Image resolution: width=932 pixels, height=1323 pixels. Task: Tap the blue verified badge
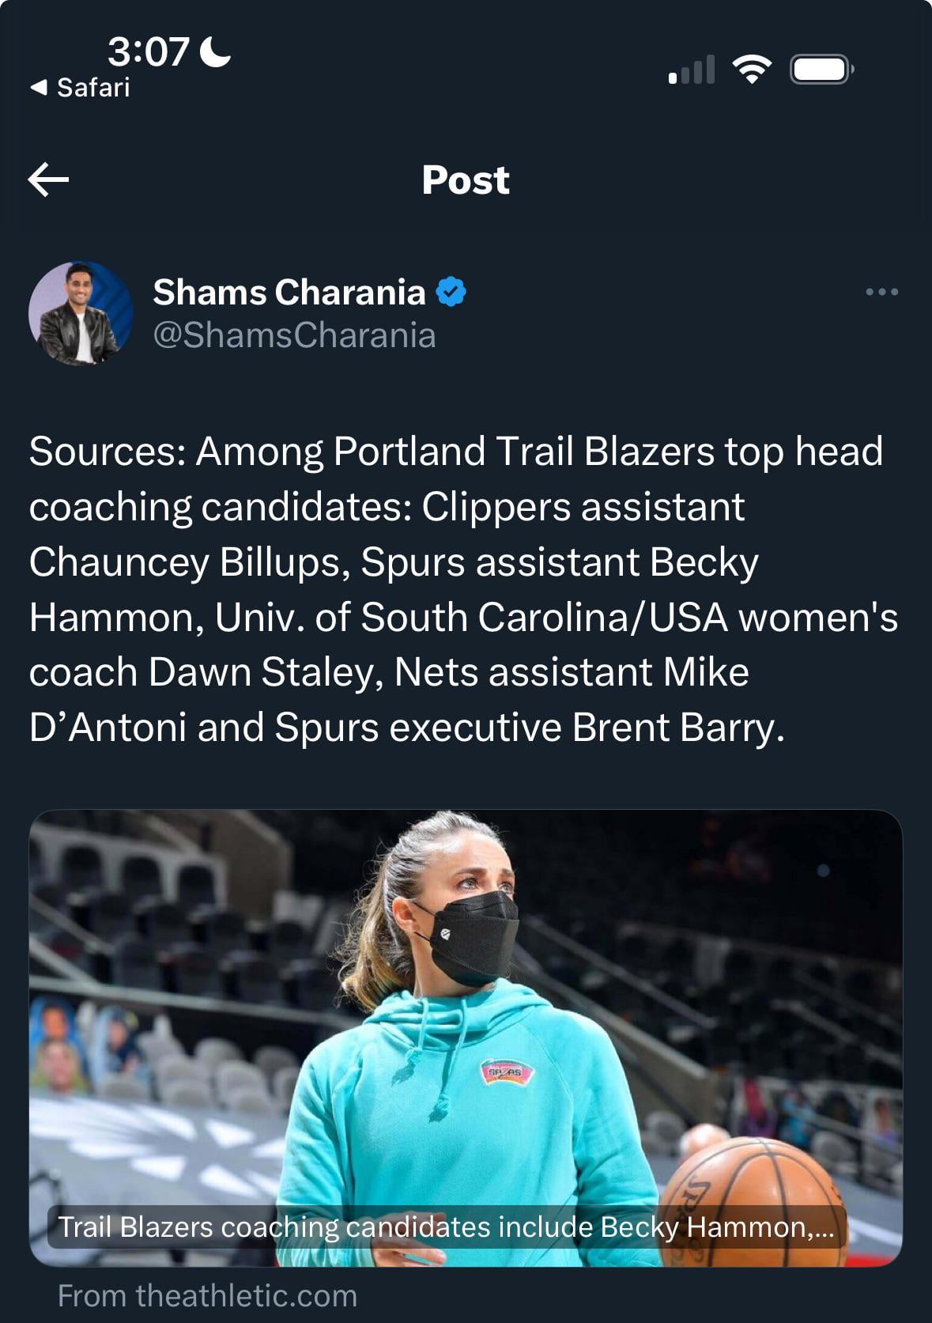451,292
